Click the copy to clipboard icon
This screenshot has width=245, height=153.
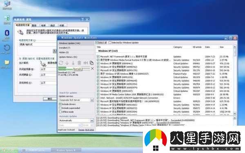(x=91, y=63)
